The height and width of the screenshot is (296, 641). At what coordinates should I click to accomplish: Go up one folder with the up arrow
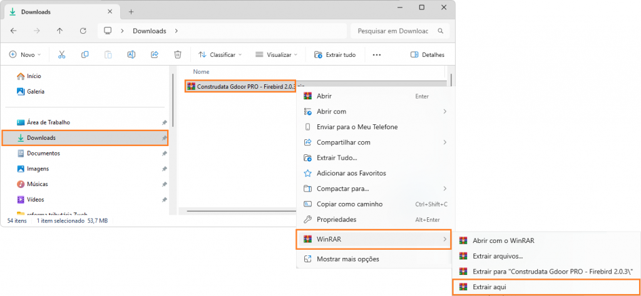(x=59, y=31)
